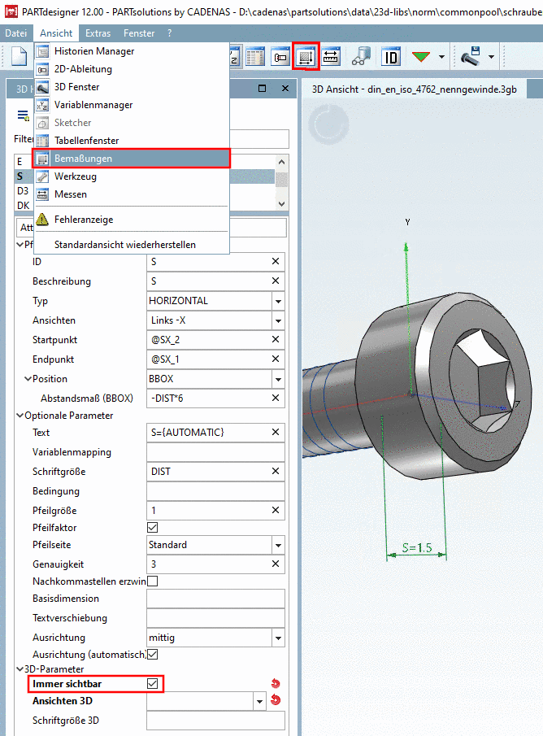Toggle Nachkommastellen erzwingen checkbox

pyautogui.click(x=152, y=581)
